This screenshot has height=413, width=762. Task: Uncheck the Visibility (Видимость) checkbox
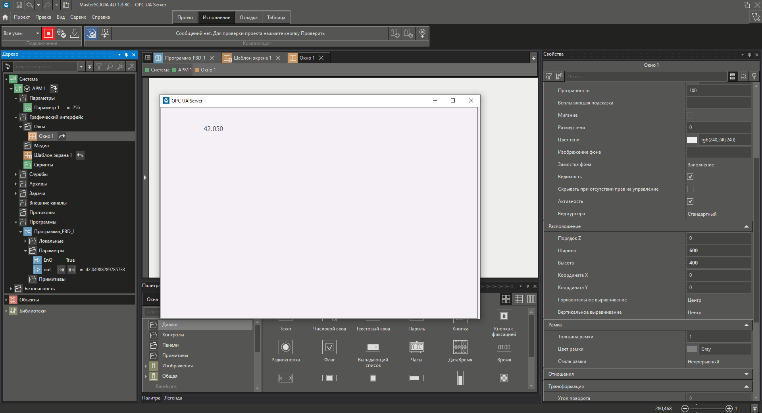coord(690,177)
